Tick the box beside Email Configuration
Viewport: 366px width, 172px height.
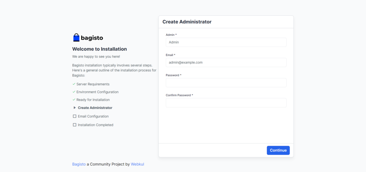tap(74, 116)
